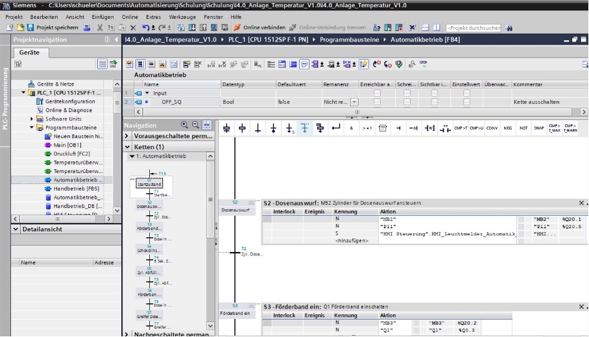The height and width of the screenshot is (337, 589).
Task: Click the SWAP instruction icon
Action: click(538, 128)
